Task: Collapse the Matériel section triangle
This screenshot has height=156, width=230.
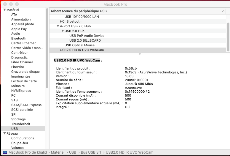Action: (x=4, y=10)
